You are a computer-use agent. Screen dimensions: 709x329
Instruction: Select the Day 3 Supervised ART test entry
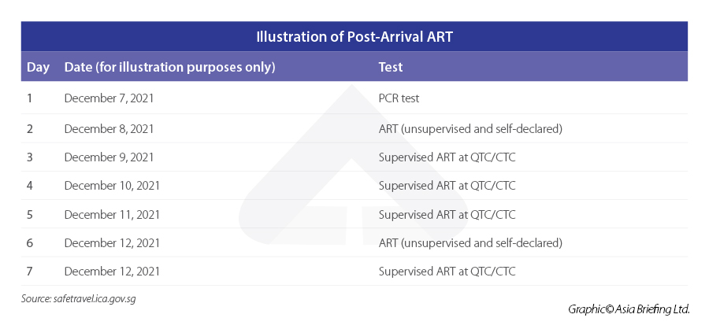coord(447,157)
